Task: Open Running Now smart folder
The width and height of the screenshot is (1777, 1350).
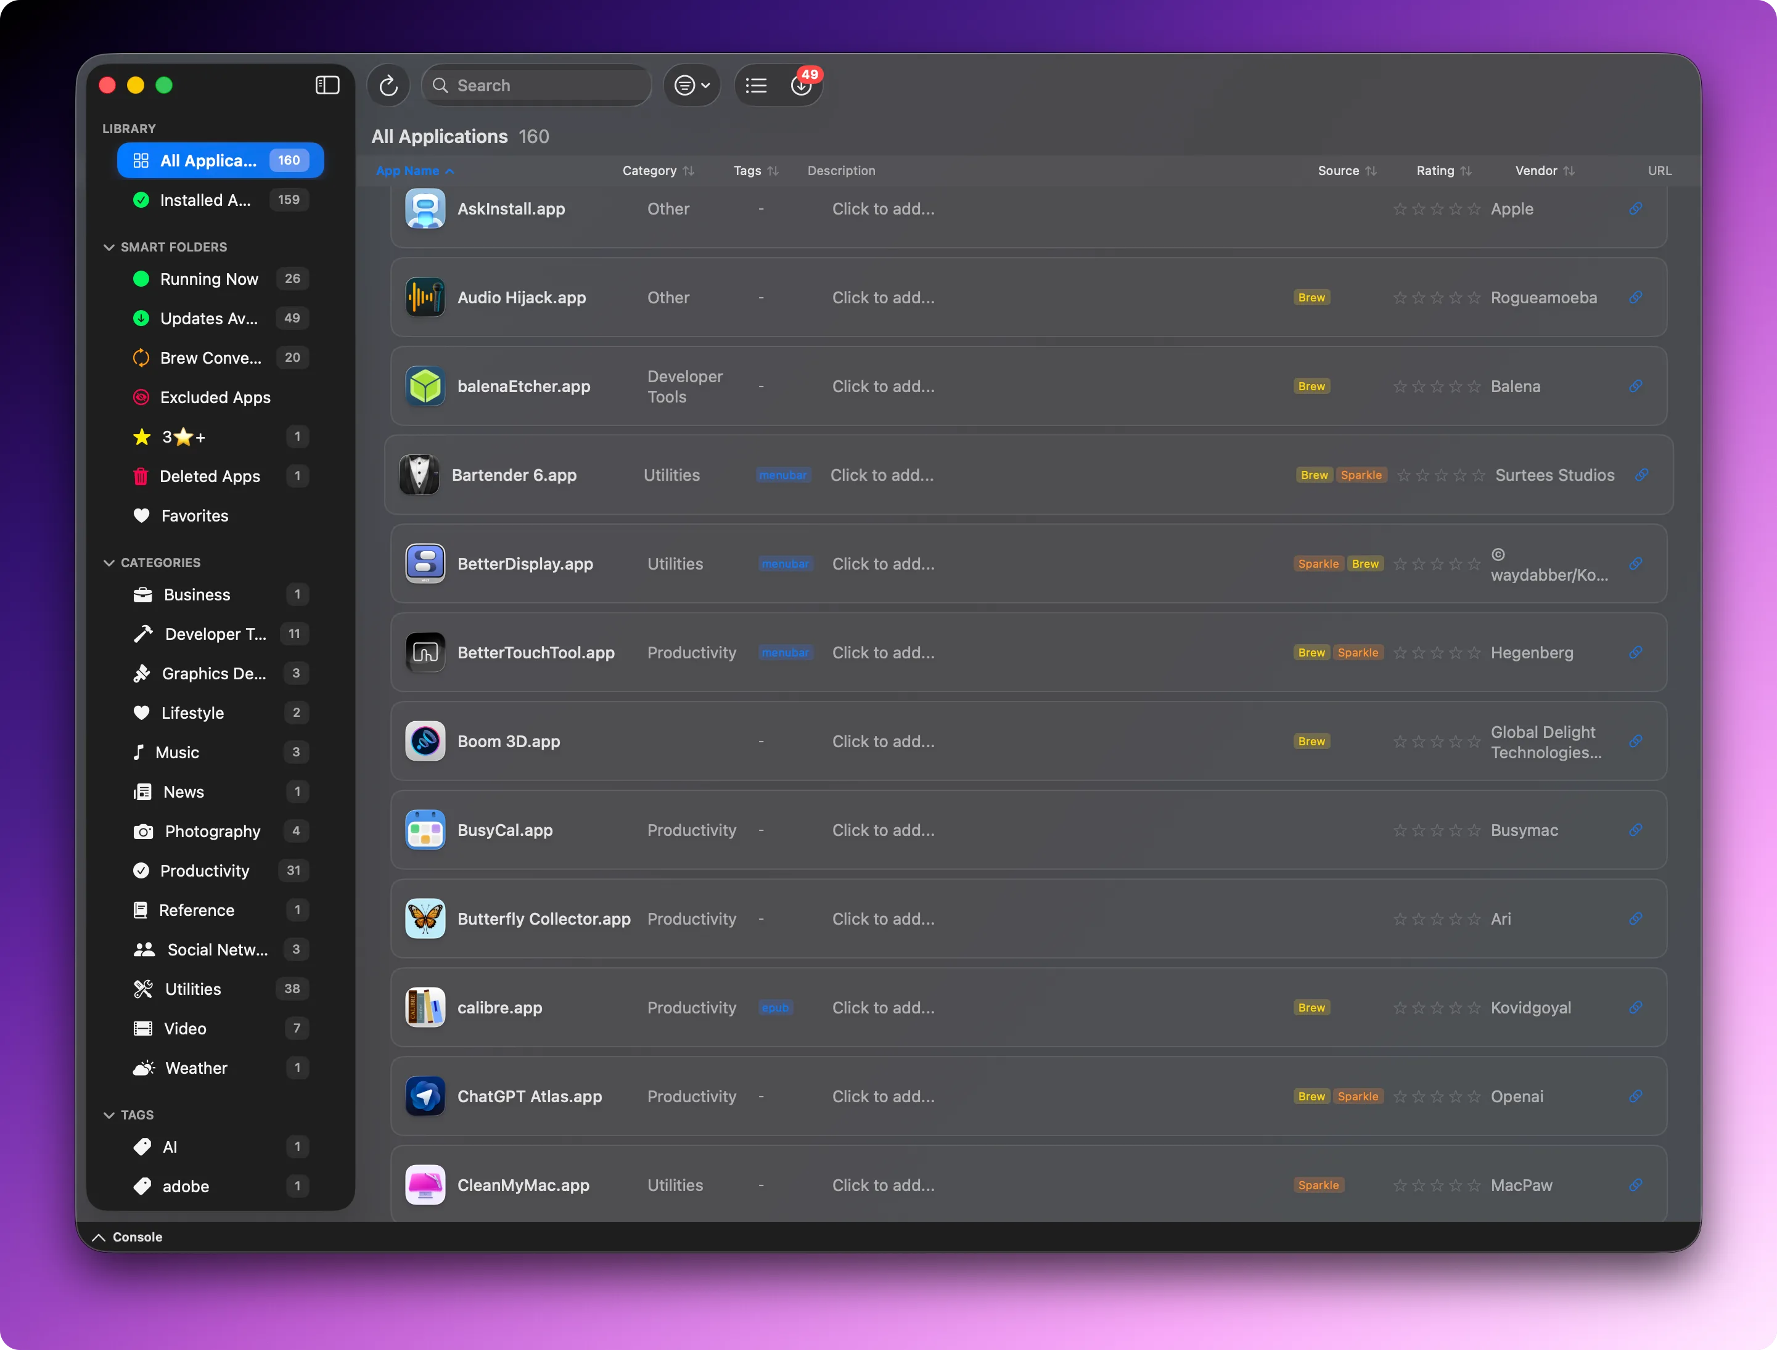Action: click(220, 279)
